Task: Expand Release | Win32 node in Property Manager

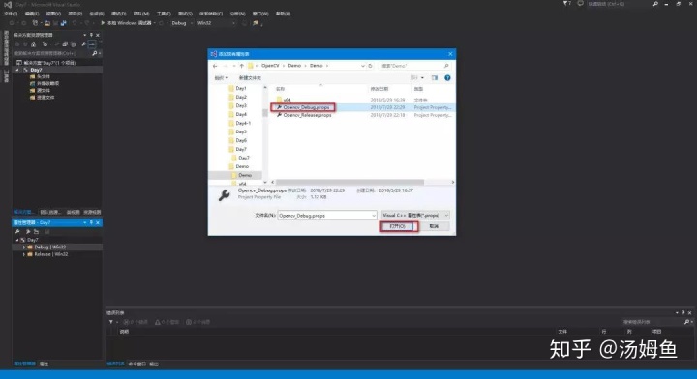Action: tap(23, 254)
